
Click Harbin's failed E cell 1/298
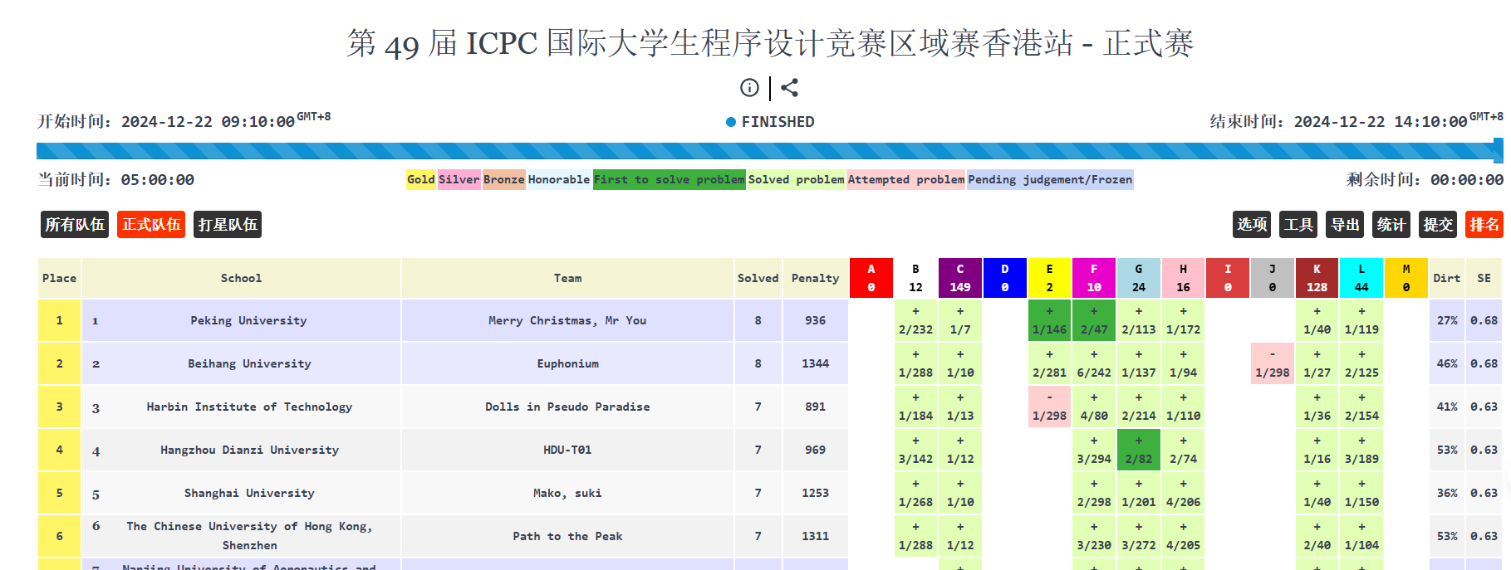click(1050, 407)
